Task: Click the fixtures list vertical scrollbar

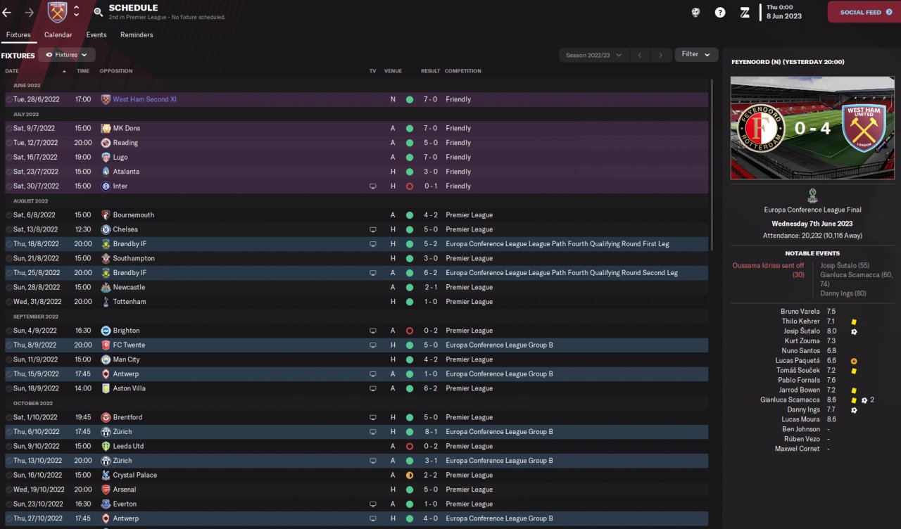Action: coord(712,162)
